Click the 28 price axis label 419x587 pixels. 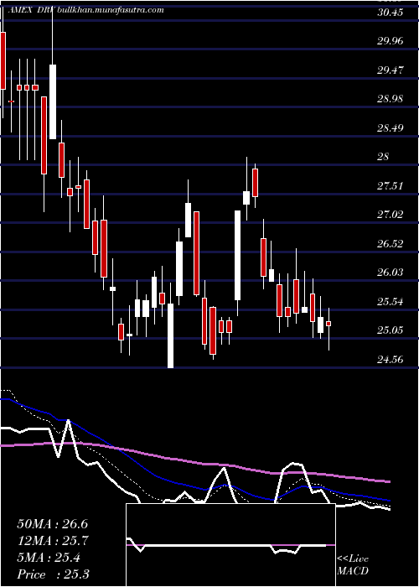384,157
